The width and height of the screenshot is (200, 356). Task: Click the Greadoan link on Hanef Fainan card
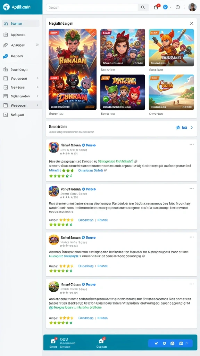click(86, 220)
